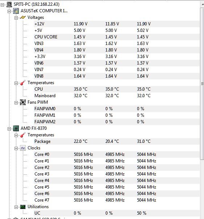Click the mainboard Temperatures thermometer icon
The image size is (204, 219).
(x=23, y=83)
